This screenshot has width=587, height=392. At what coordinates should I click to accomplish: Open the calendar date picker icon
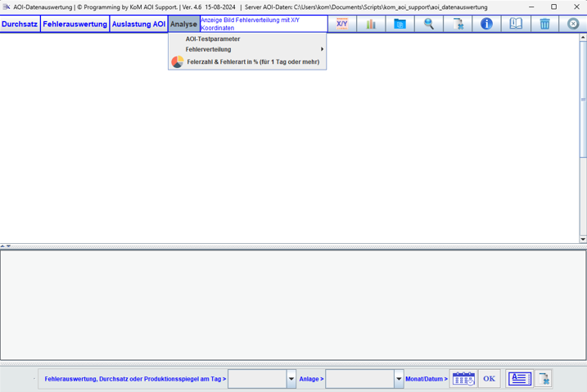point(463,379)
